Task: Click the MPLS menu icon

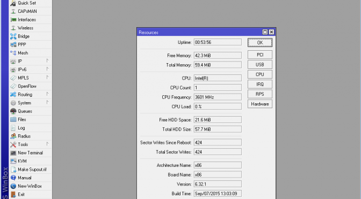Action: point(13,78)
